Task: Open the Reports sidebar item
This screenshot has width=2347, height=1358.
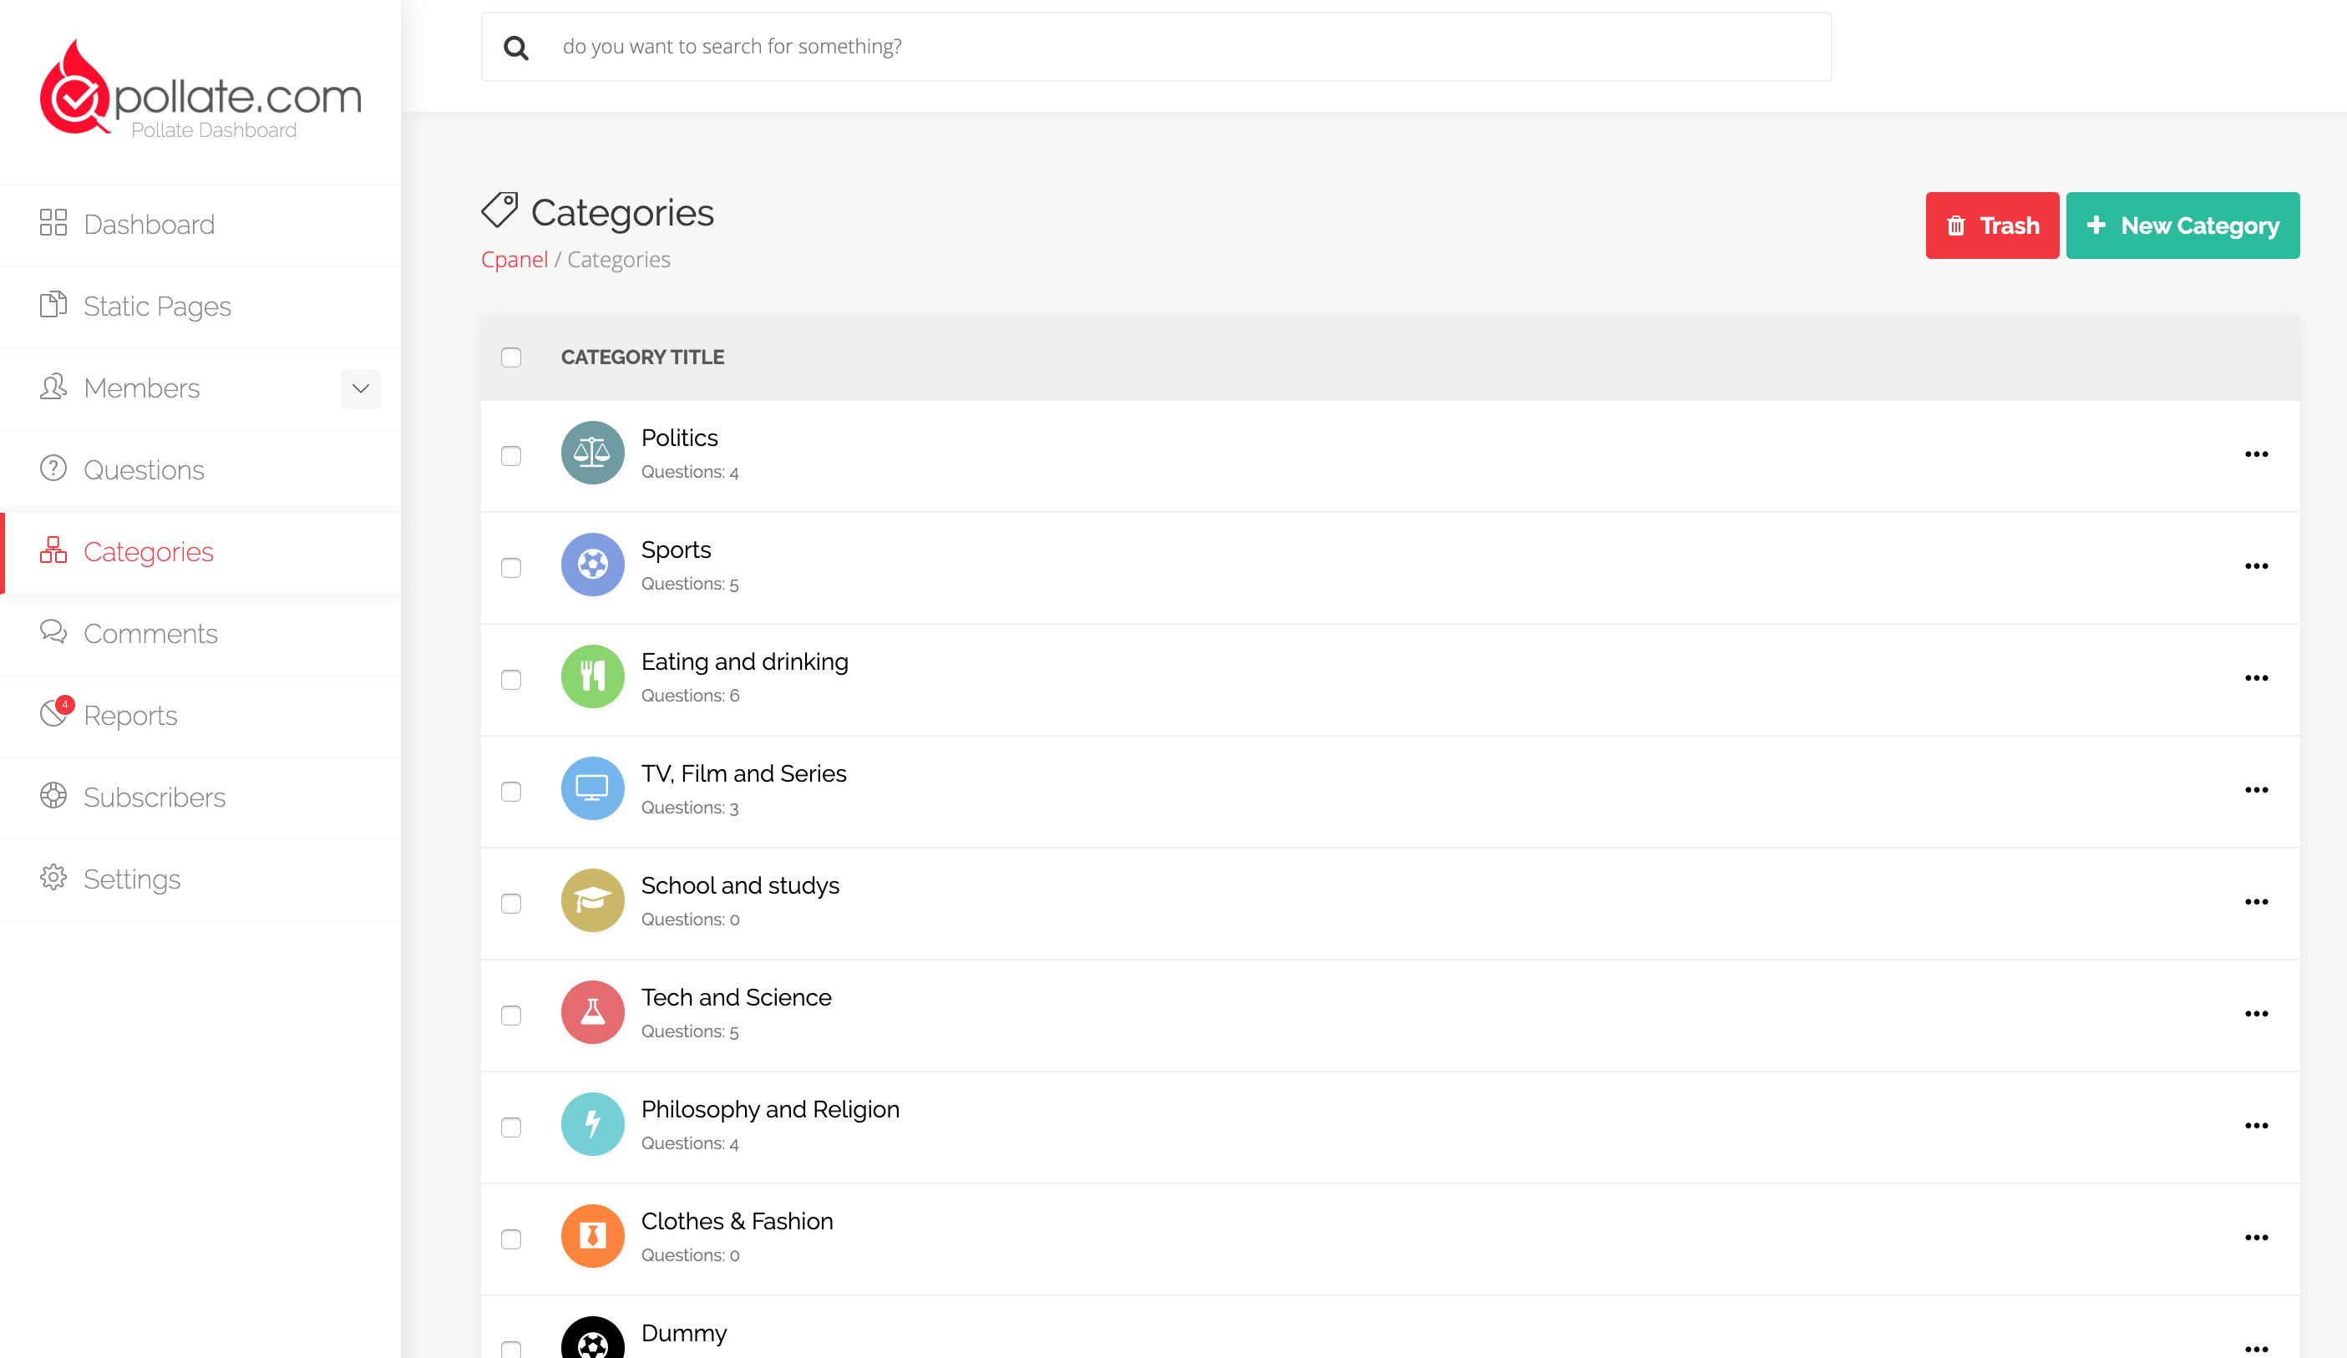Action: click(130, 715)
